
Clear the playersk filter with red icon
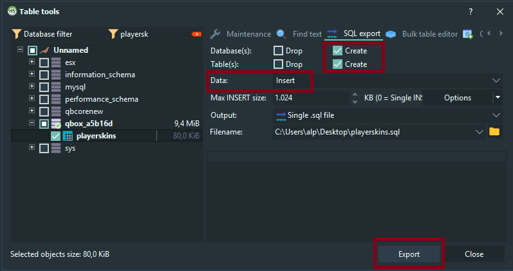click(x=196, y=34)
